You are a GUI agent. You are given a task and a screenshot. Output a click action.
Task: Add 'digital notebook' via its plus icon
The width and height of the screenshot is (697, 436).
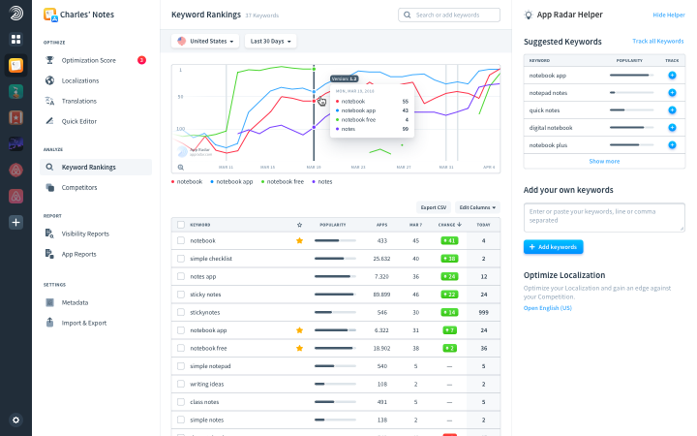tap(672, 128)
